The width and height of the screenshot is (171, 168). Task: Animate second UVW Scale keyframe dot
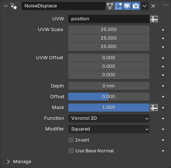coord(163,38)
